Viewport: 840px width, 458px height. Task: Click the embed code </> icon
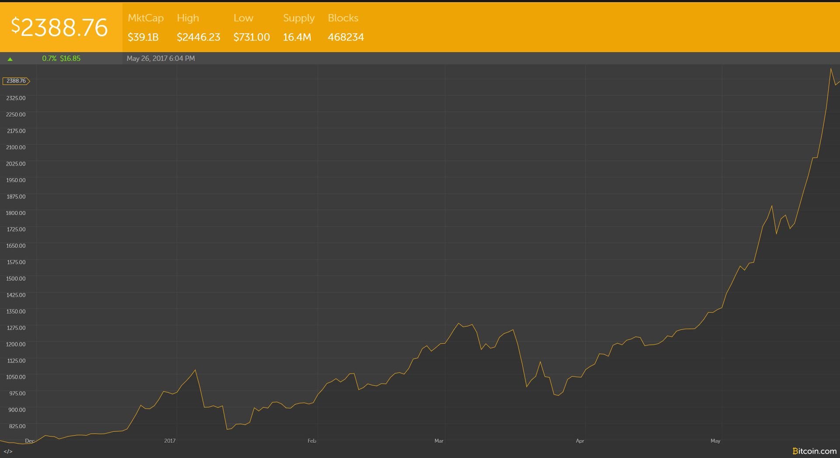point(8,451)
